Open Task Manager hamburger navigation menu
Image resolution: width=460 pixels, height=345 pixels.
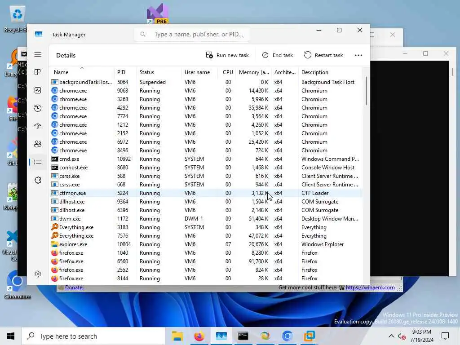[x=38, y=54]
